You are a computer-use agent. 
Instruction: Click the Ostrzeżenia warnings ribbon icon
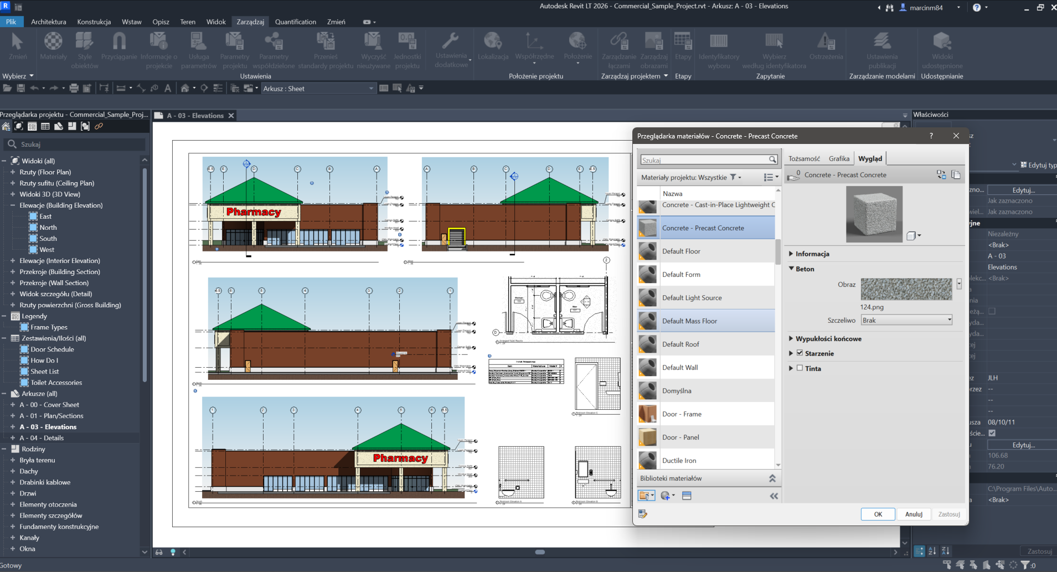tap(826, 45)
